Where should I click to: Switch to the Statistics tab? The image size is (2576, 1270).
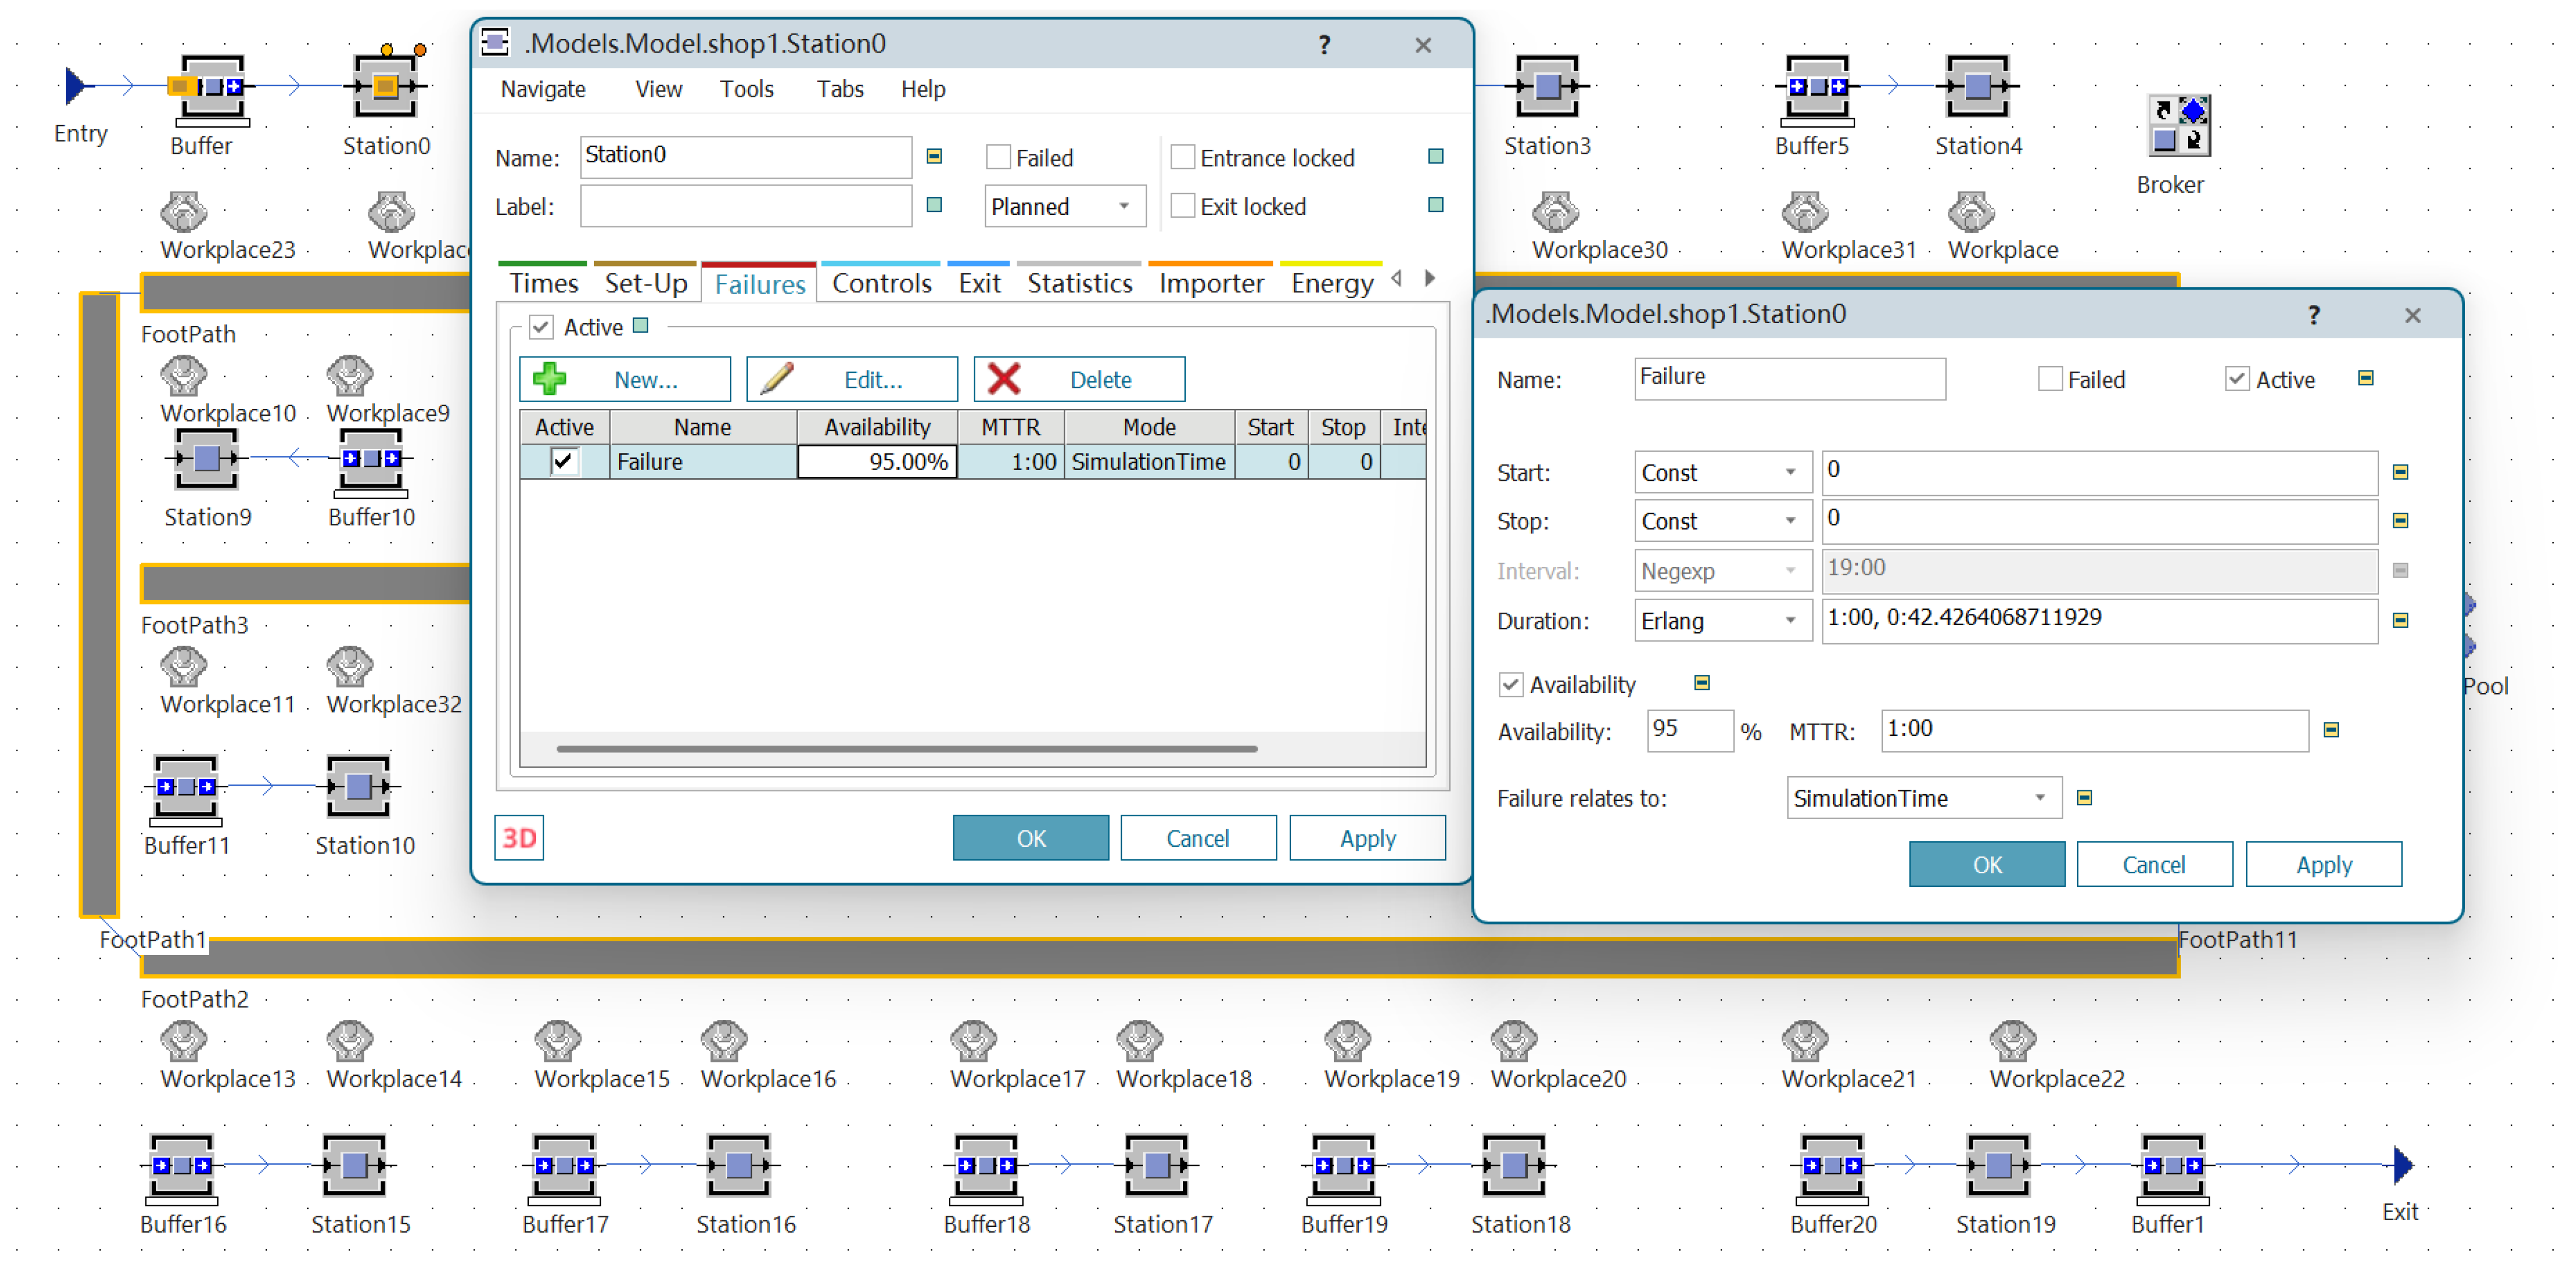click(1079, 284)
